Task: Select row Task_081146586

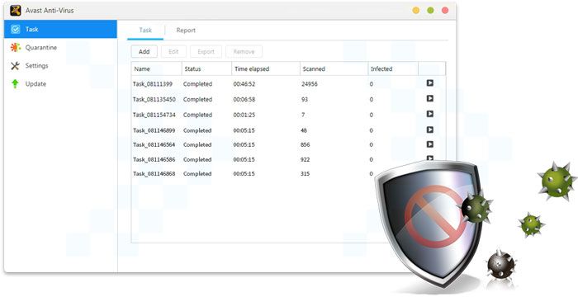Action: 288,159
